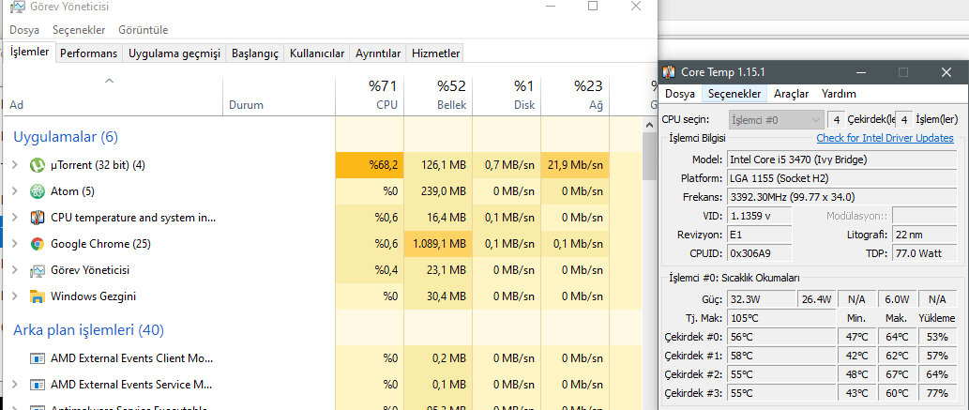
Task: Click the Arka plan işlemleri (40) header
Action: tap(88, 330)
